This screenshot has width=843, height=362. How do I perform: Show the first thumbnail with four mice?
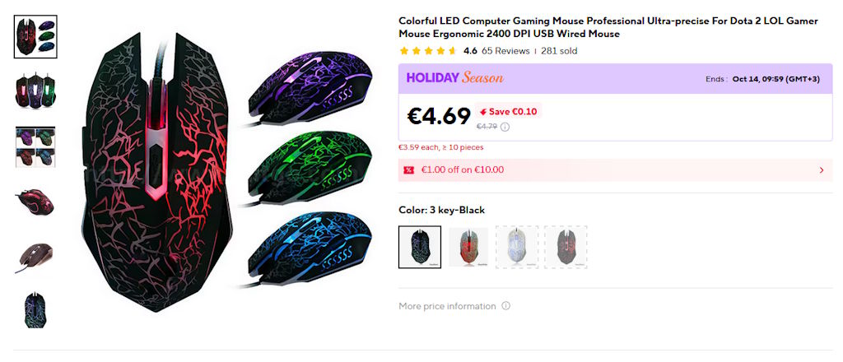point(35,36)
